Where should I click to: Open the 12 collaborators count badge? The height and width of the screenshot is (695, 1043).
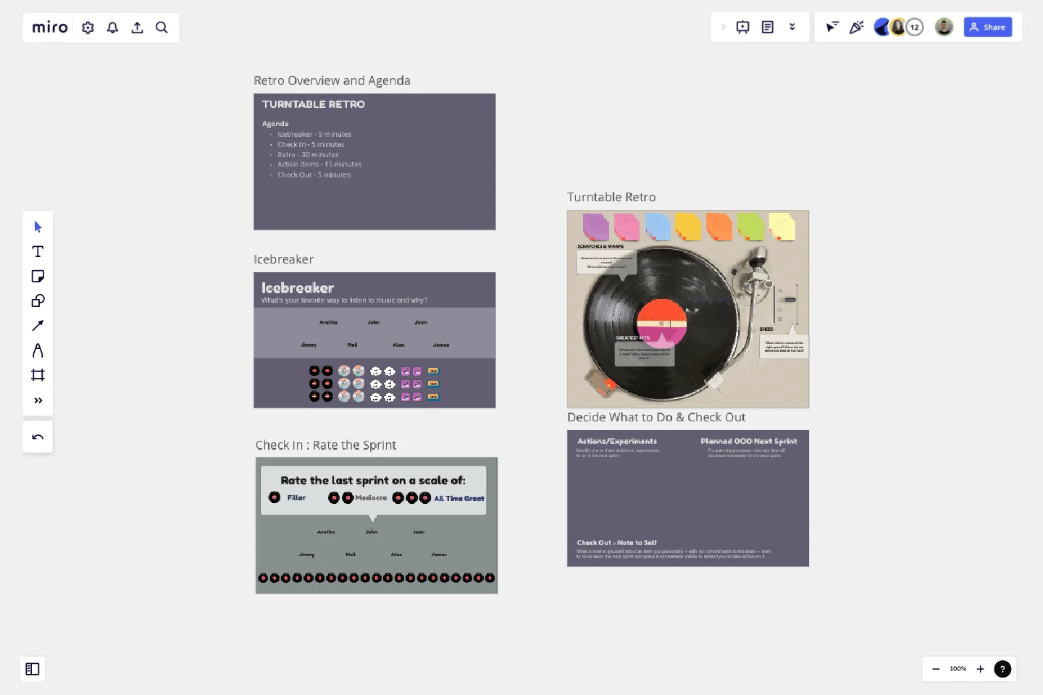click(915, 28)
